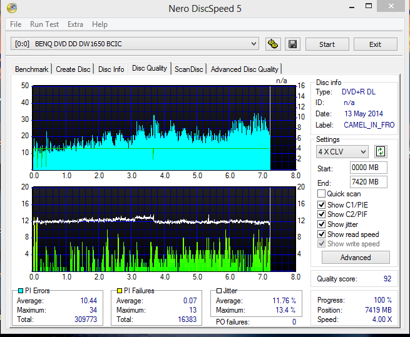Open the Help menu
The image size is (410, 337).
click(x=100, y=24)
